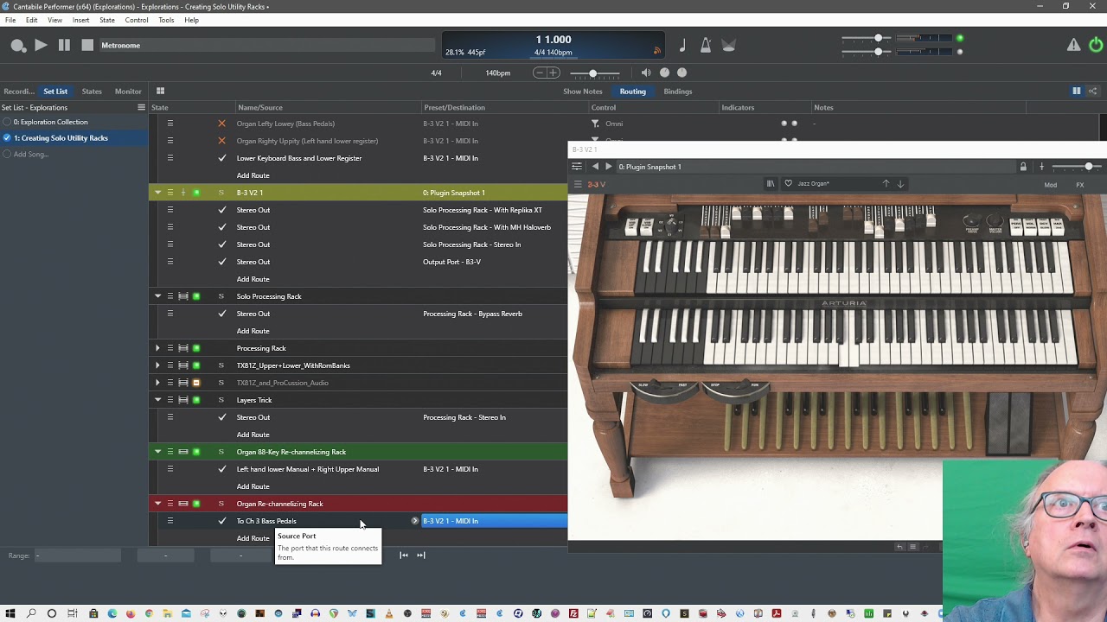This screenshot has height=622, width=1107.
Task: Click the tempo decrease minus button
Action: [x=540, y=73]
